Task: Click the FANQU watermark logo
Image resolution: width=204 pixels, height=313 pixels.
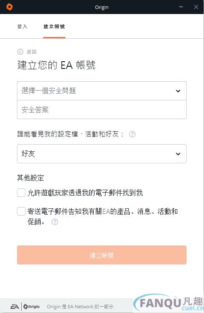Action: pos(168,303)
